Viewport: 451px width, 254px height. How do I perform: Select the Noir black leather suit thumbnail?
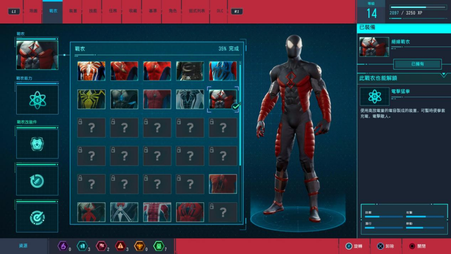coord(190,71)
